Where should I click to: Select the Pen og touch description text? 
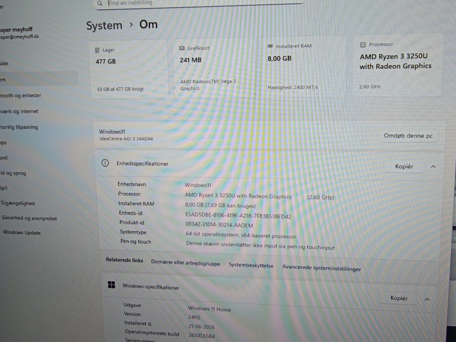(x=260, y=246)
